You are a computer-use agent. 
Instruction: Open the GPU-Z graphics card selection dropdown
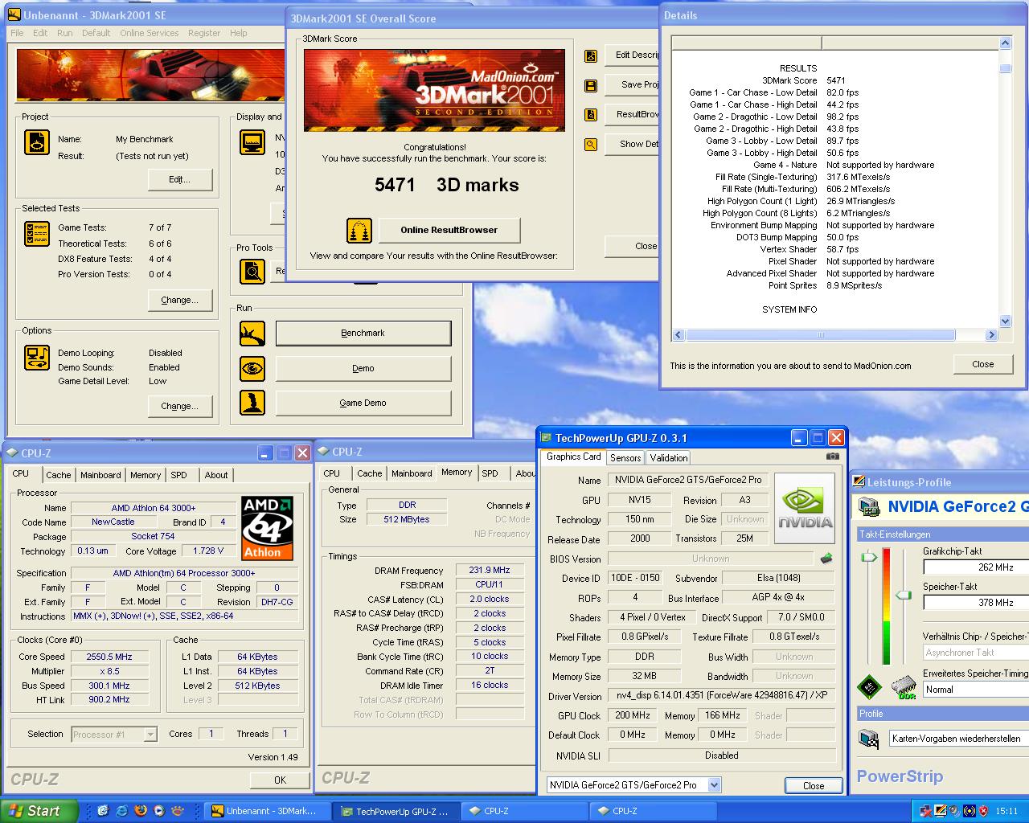[714, 785]
